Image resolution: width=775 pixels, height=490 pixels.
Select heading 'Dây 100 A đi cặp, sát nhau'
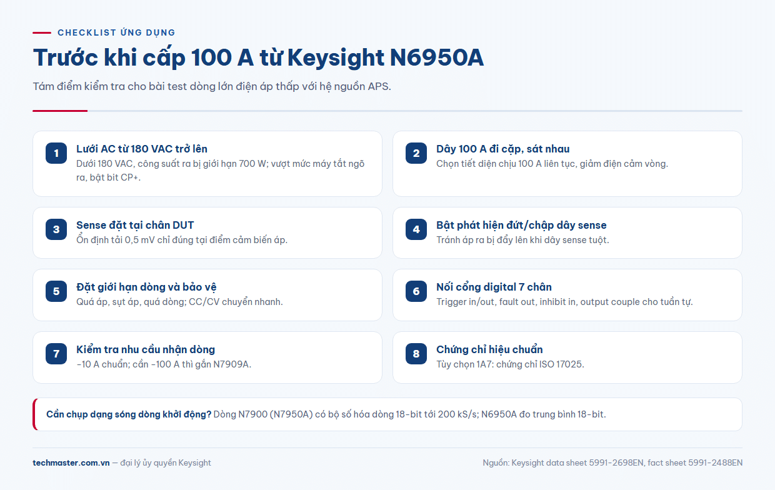click(503, 149)
